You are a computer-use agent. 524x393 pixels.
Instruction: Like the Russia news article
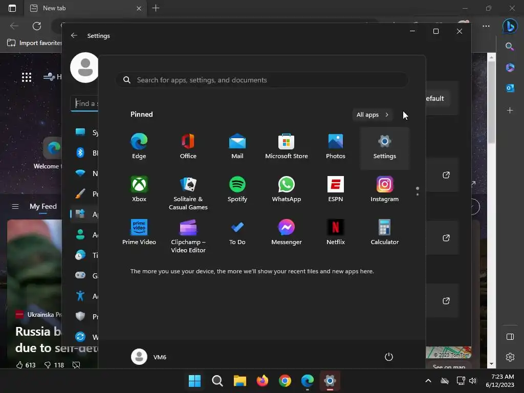coord(26,365)
